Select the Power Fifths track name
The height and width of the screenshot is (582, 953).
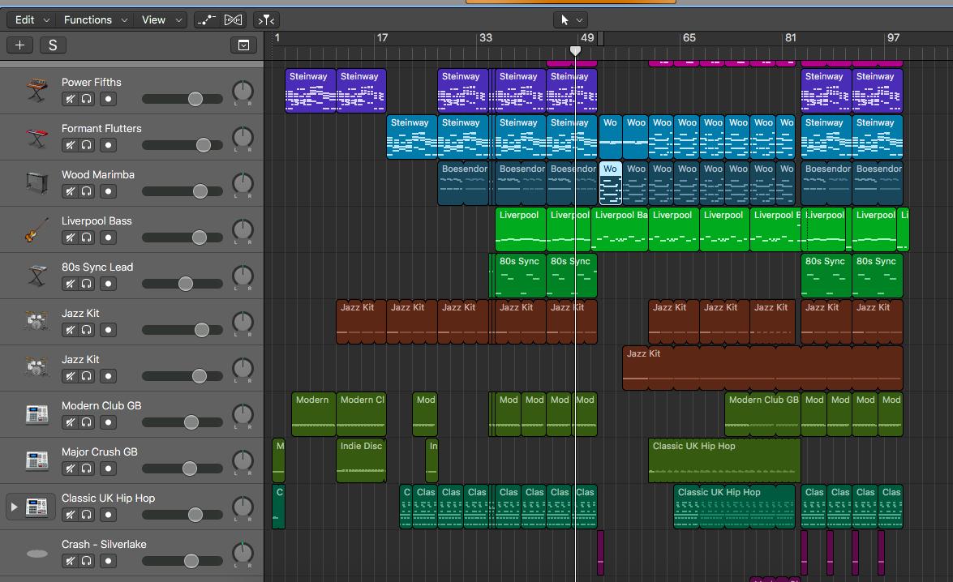point(91,82)
